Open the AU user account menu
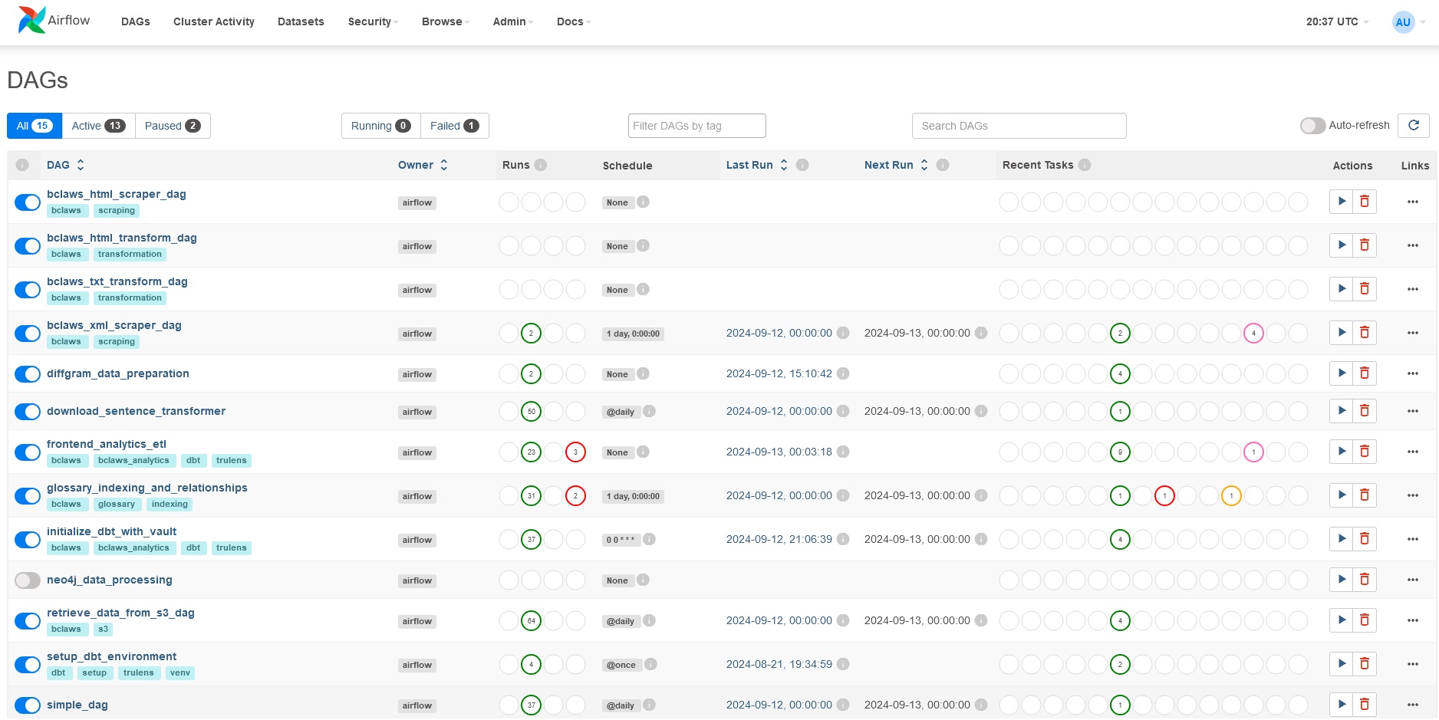This screenshot has width=1439, height=720. (x=1409, y=22)
